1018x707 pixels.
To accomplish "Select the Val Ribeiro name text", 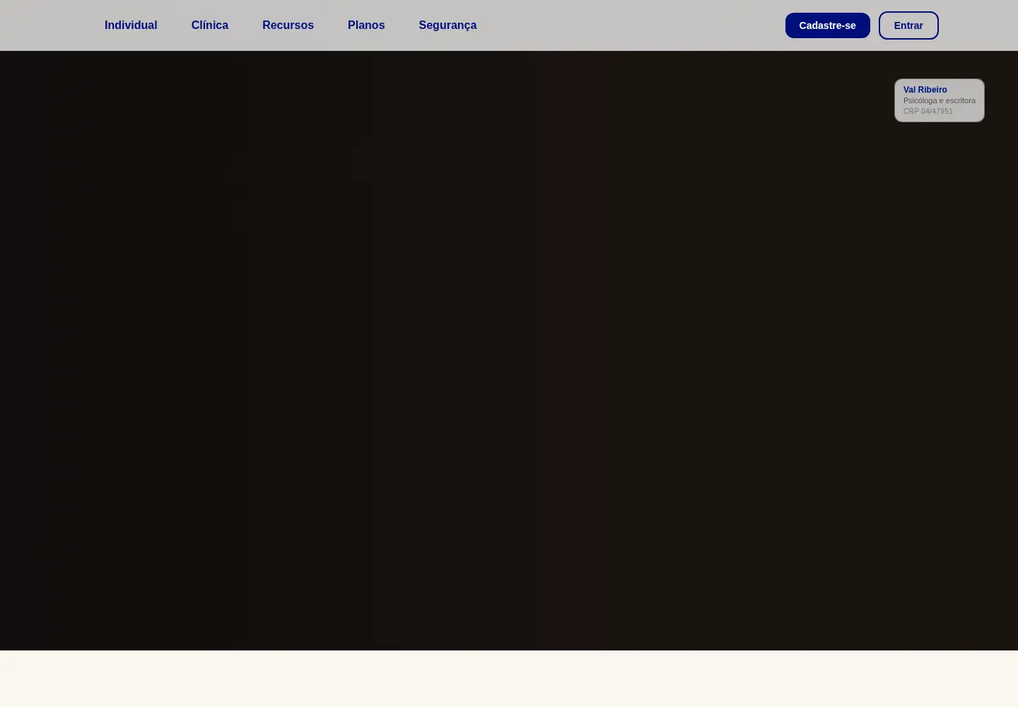I will pos(925,90).
